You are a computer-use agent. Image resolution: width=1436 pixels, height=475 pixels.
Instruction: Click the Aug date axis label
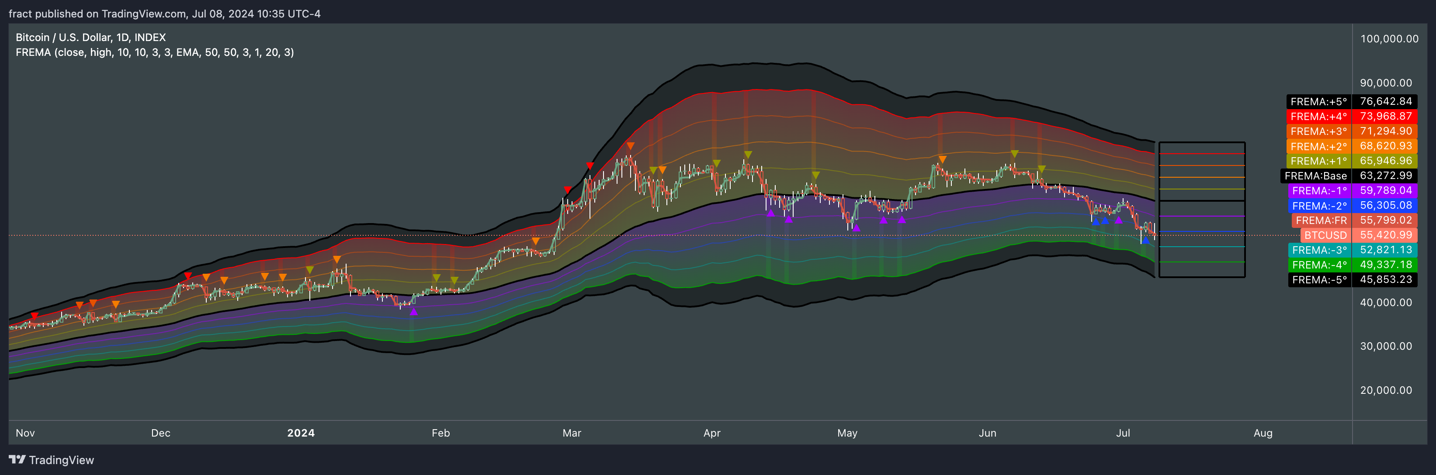(x=1263, y=433)
